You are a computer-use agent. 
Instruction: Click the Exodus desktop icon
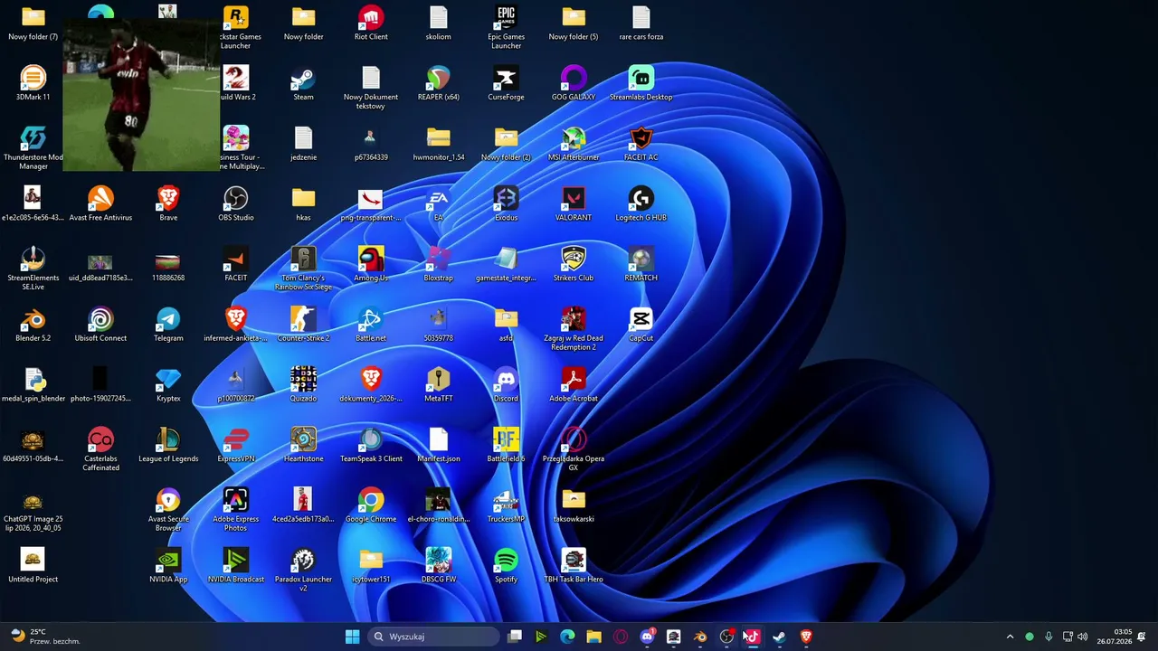click(506, 204)
